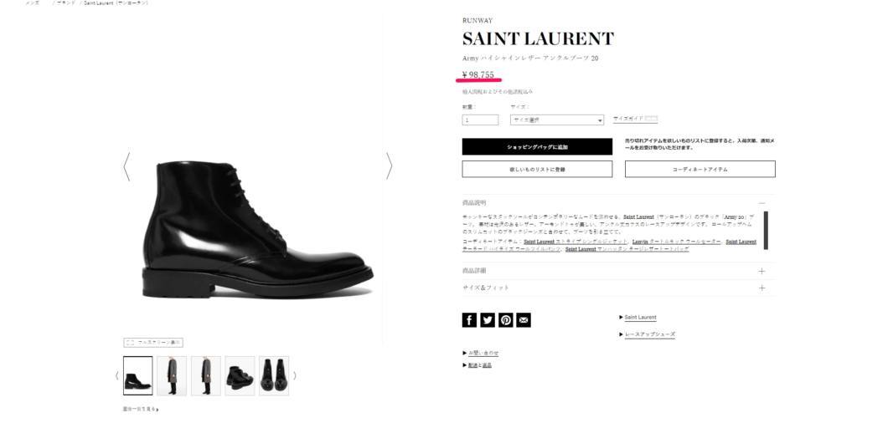Show previous product image with left arrow

pos(126,166)
